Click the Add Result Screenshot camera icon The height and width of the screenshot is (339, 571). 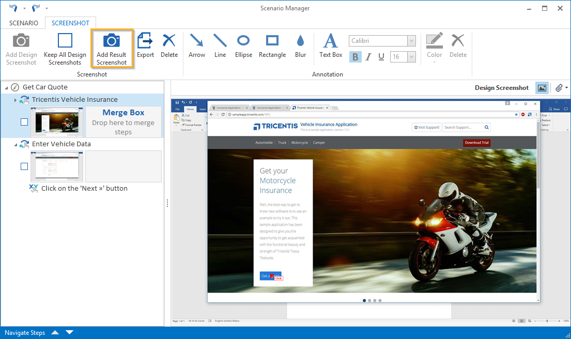[112, 41]
